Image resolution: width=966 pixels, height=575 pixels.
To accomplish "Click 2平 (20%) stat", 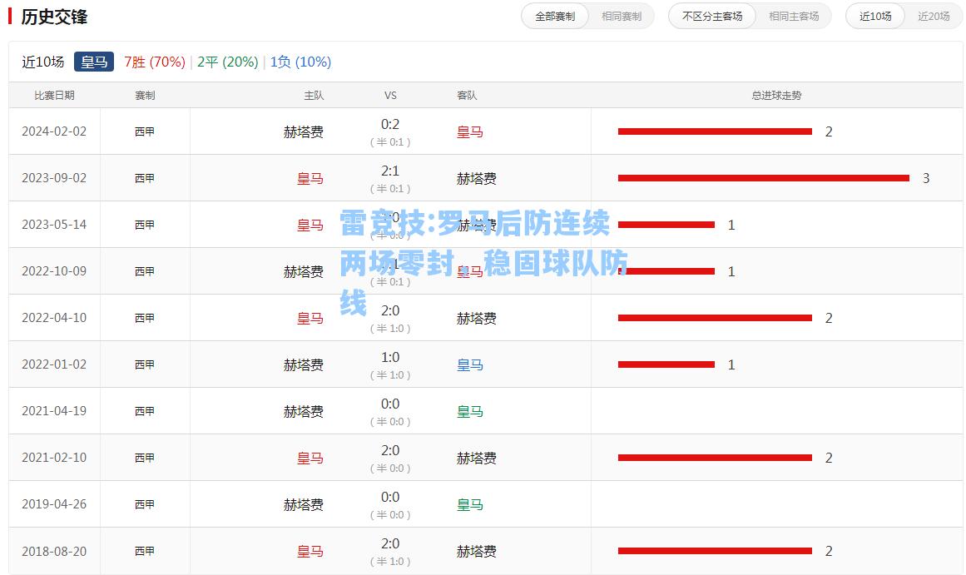I will [x=227, y=62].
